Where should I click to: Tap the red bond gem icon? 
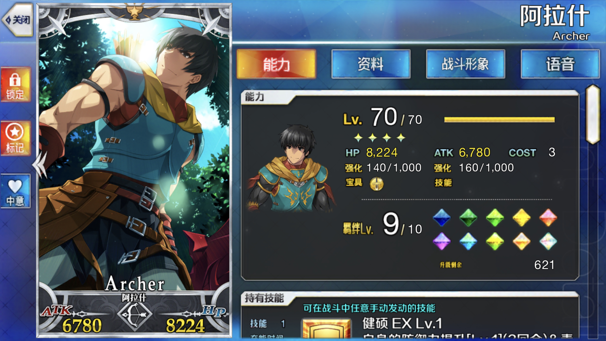coord(548,217)
